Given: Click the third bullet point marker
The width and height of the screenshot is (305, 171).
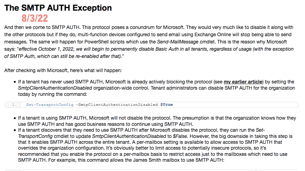Looking at the screenshot, I should (x=15, y=131).
